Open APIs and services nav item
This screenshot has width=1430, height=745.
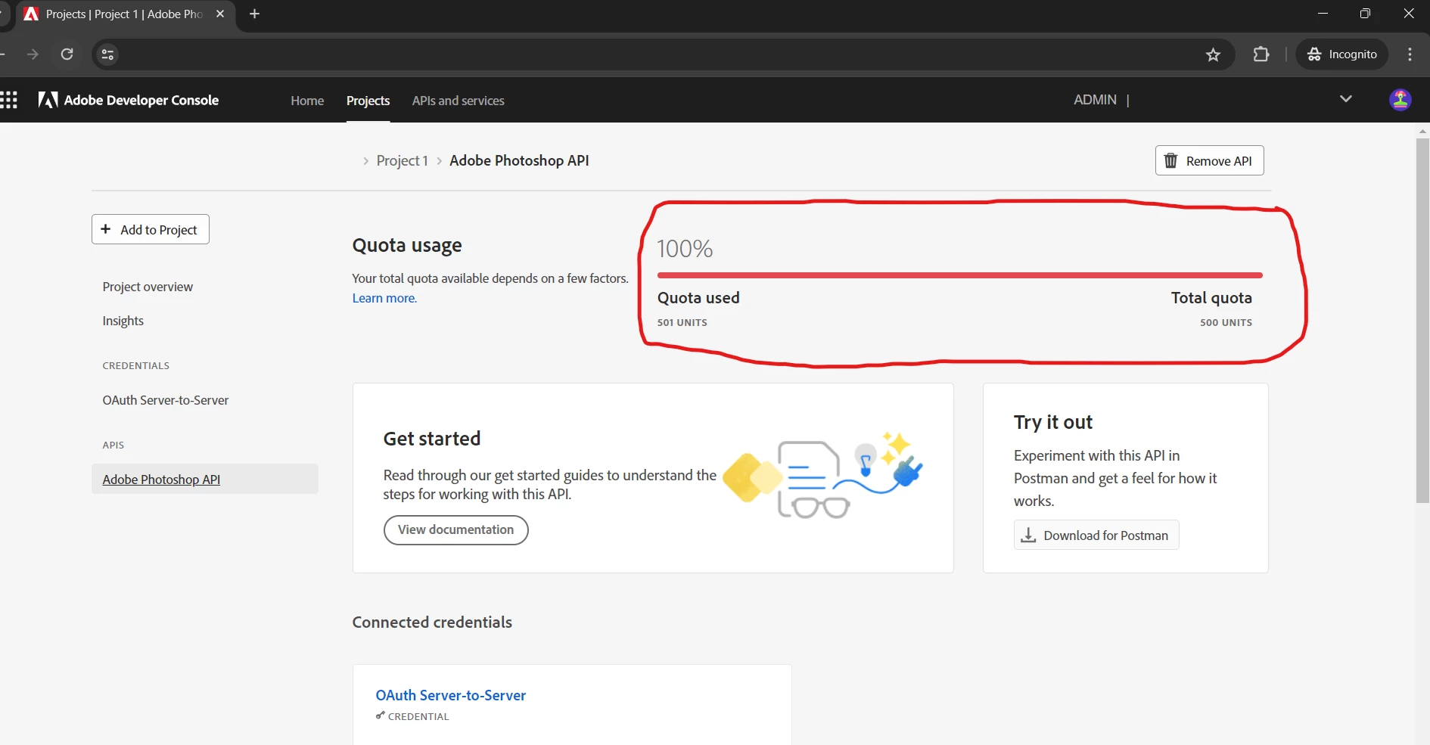(x=458, y=101)
